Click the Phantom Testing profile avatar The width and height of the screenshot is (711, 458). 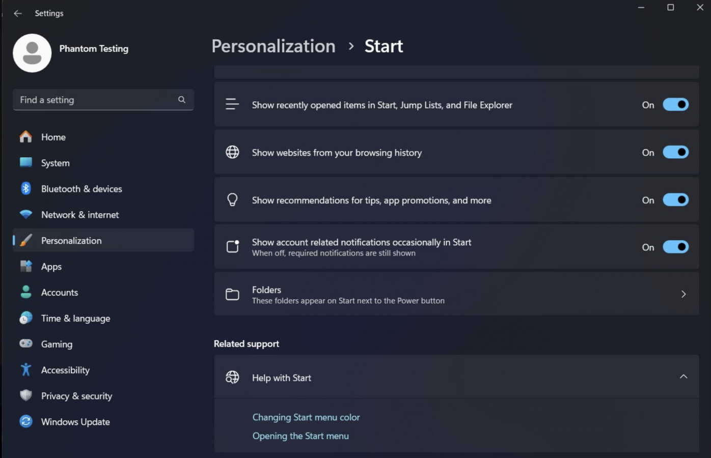point(32,53)
